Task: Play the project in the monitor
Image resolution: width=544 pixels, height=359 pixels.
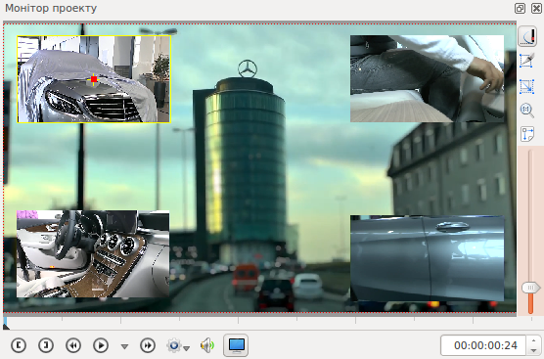Action: (101, 345)
